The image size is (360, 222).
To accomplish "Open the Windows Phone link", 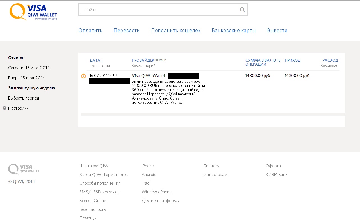I will coord(157,192).
